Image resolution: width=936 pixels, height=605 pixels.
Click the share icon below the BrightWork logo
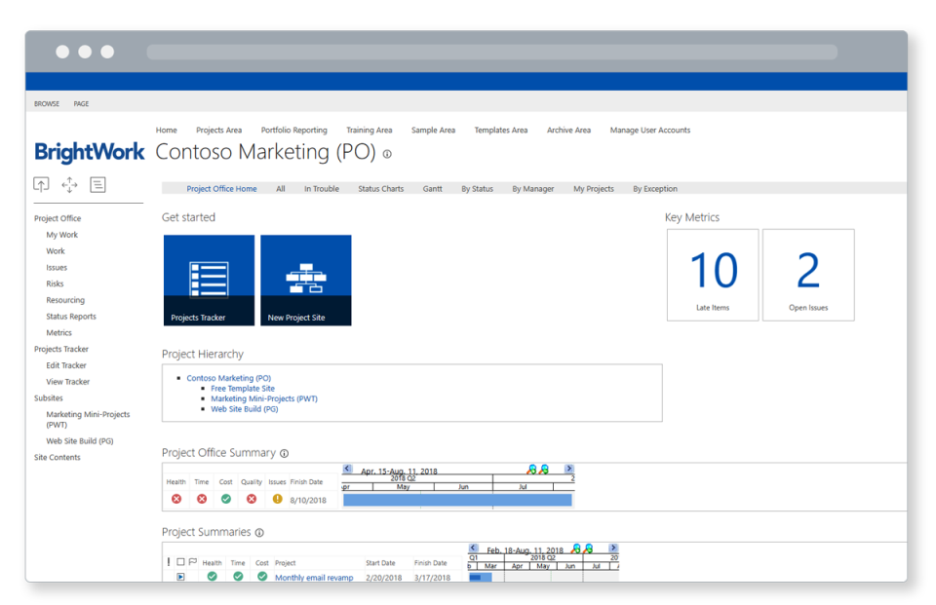(x=41, y=184)
